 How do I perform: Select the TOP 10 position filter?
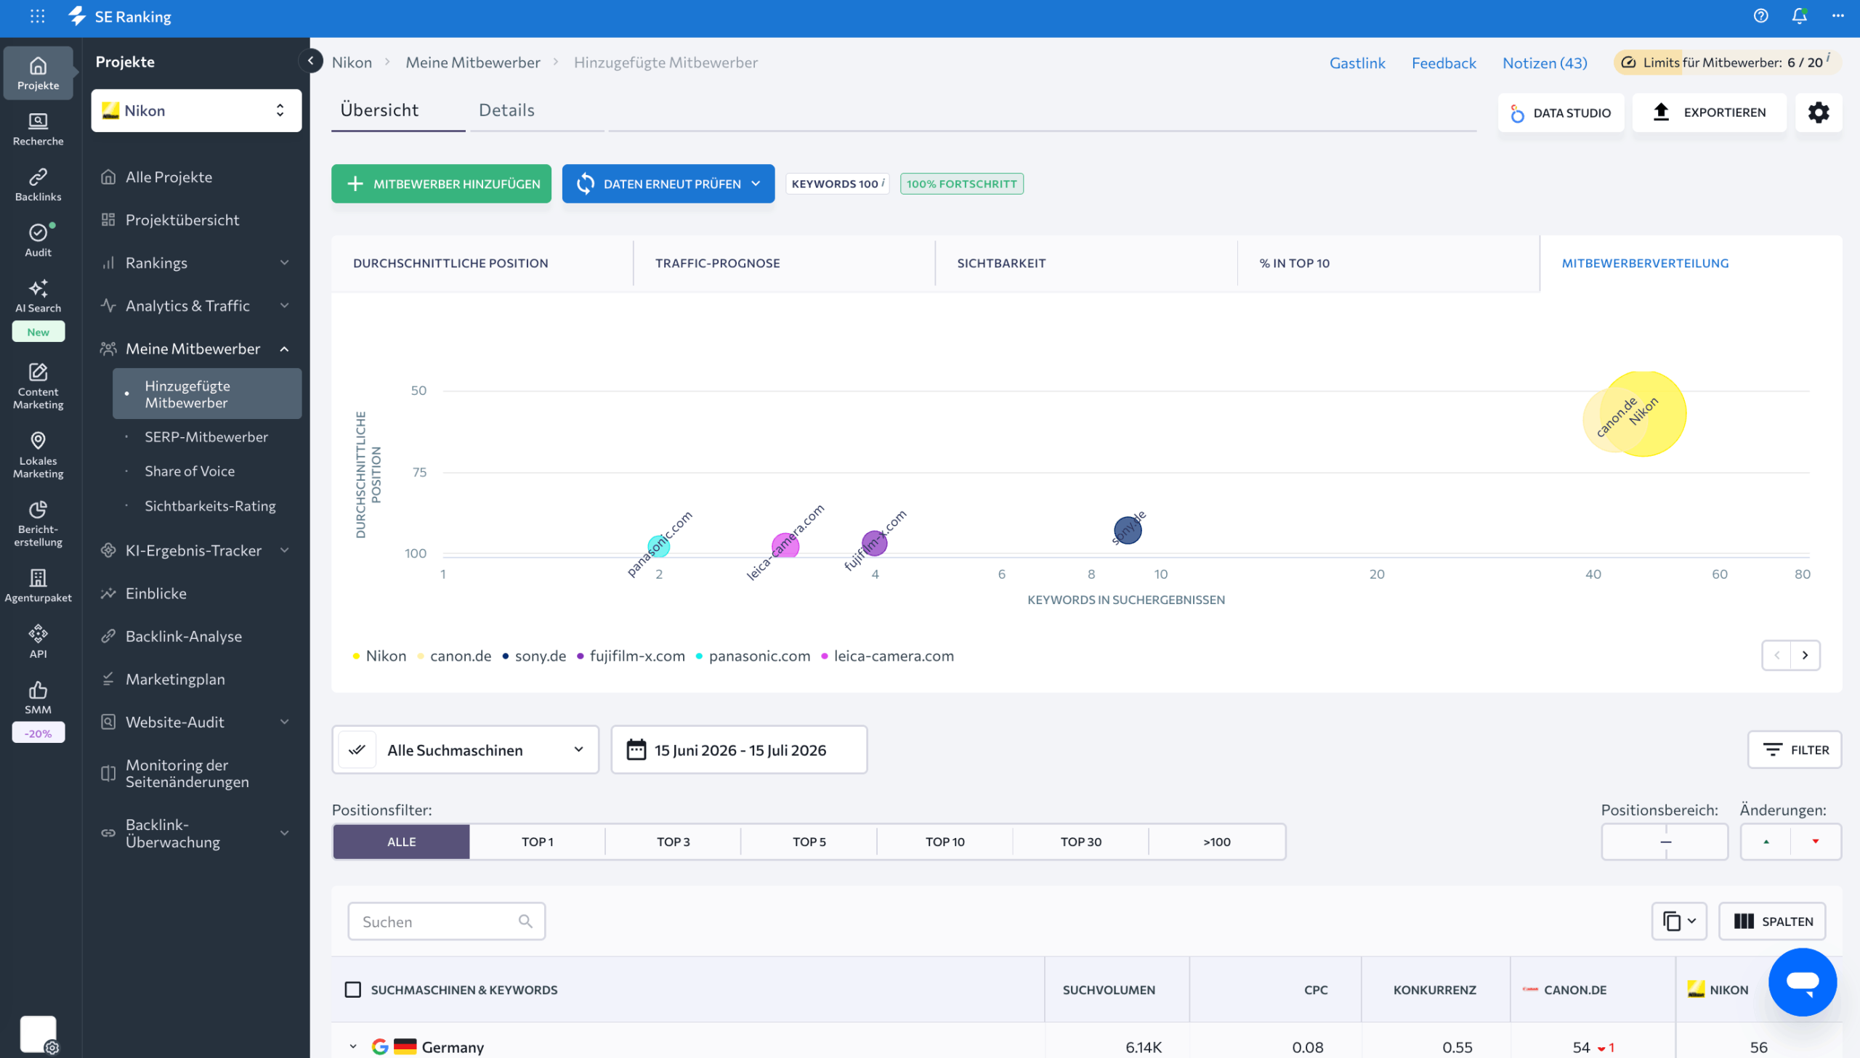[945, 842]
